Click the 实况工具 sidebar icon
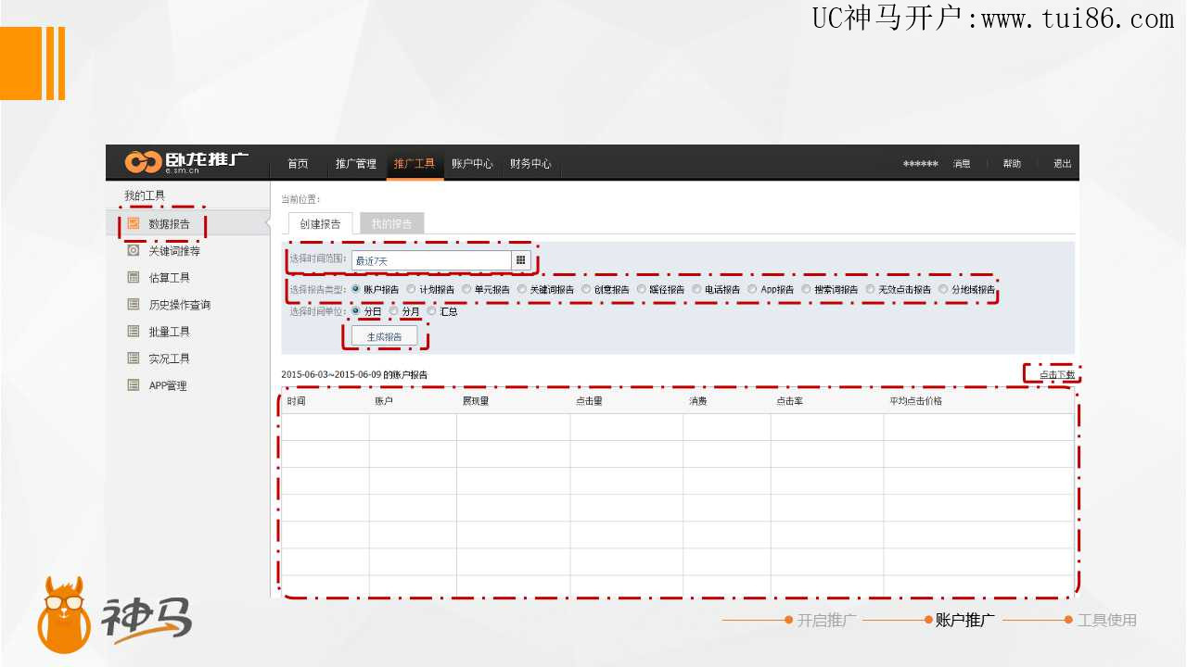Image resolution: width=1187 pixels, height=667 pixels. 134,358
